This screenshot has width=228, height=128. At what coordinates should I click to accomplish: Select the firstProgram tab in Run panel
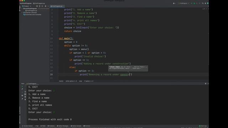[x=32, y=84]
